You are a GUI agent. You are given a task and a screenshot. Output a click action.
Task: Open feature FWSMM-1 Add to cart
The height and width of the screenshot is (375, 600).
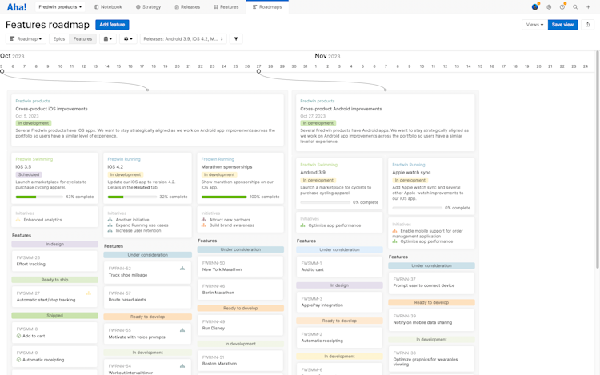point(339,266)
